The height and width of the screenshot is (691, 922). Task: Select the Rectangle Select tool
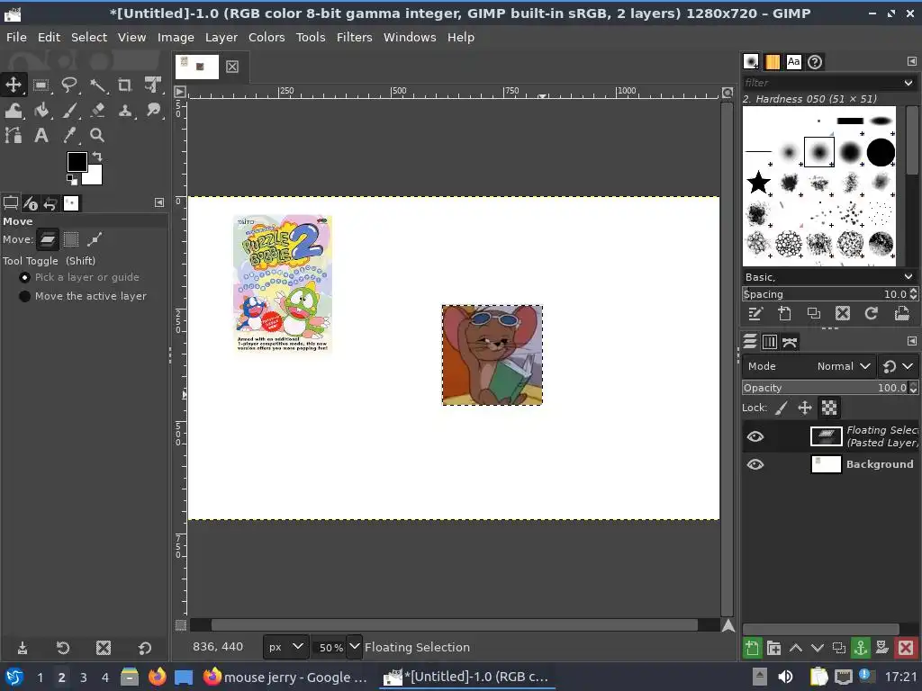tap(41, 85)
